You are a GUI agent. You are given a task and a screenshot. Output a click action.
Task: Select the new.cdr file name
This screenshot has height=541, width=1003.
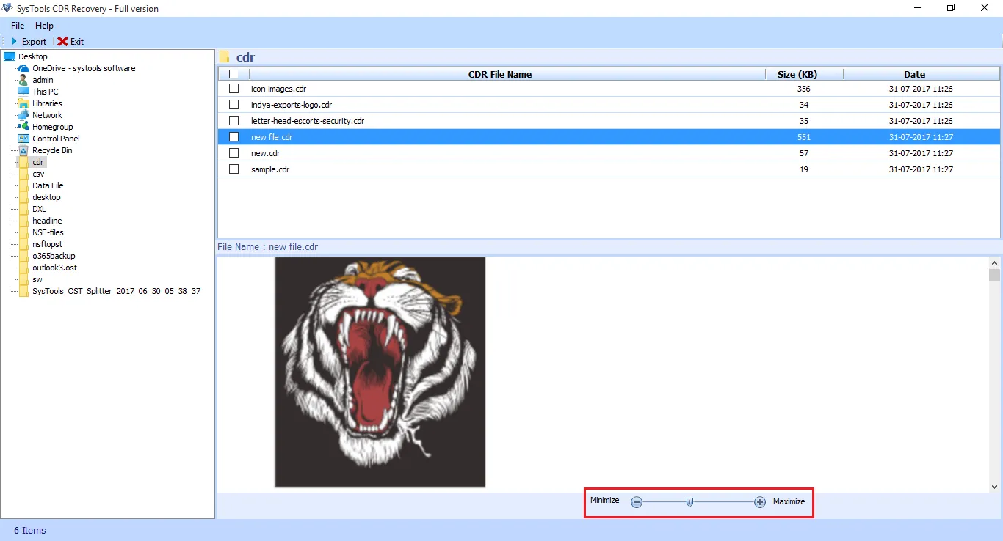[x=265, y=153]
